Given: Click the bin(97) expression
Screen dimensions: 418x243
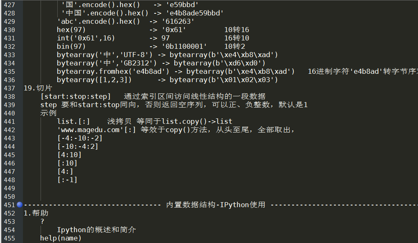Looking at the screenshot, I should pyautogui.click(x=71, y=46).
